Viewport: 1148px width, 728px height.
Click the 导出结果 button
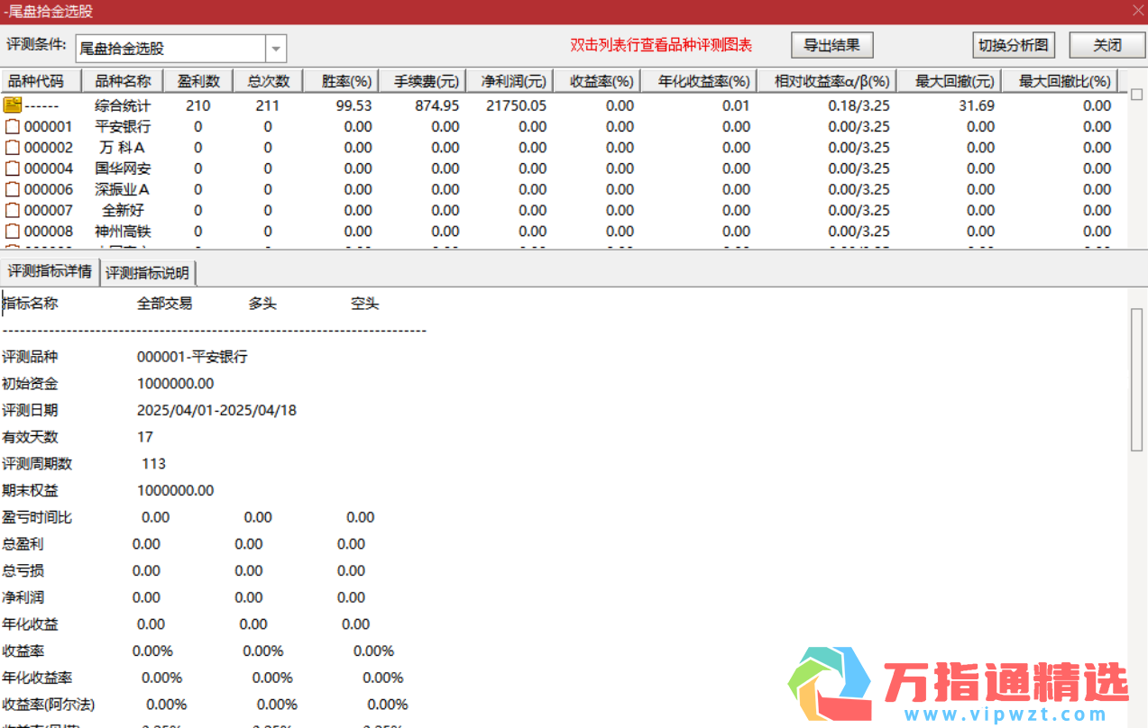tap(832, 45)
